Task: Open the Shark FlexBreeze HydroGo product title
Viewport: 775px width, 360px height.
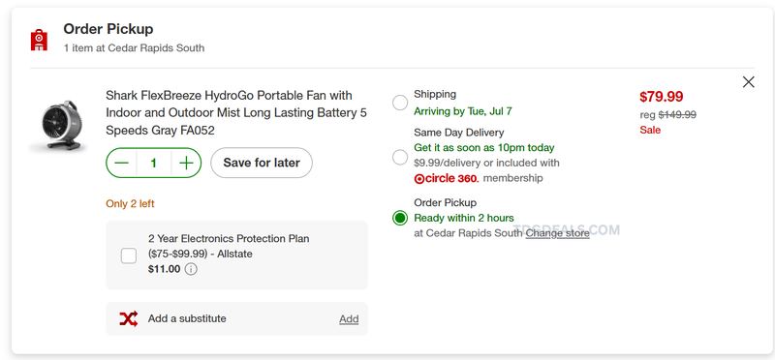Action: point(236,112)
